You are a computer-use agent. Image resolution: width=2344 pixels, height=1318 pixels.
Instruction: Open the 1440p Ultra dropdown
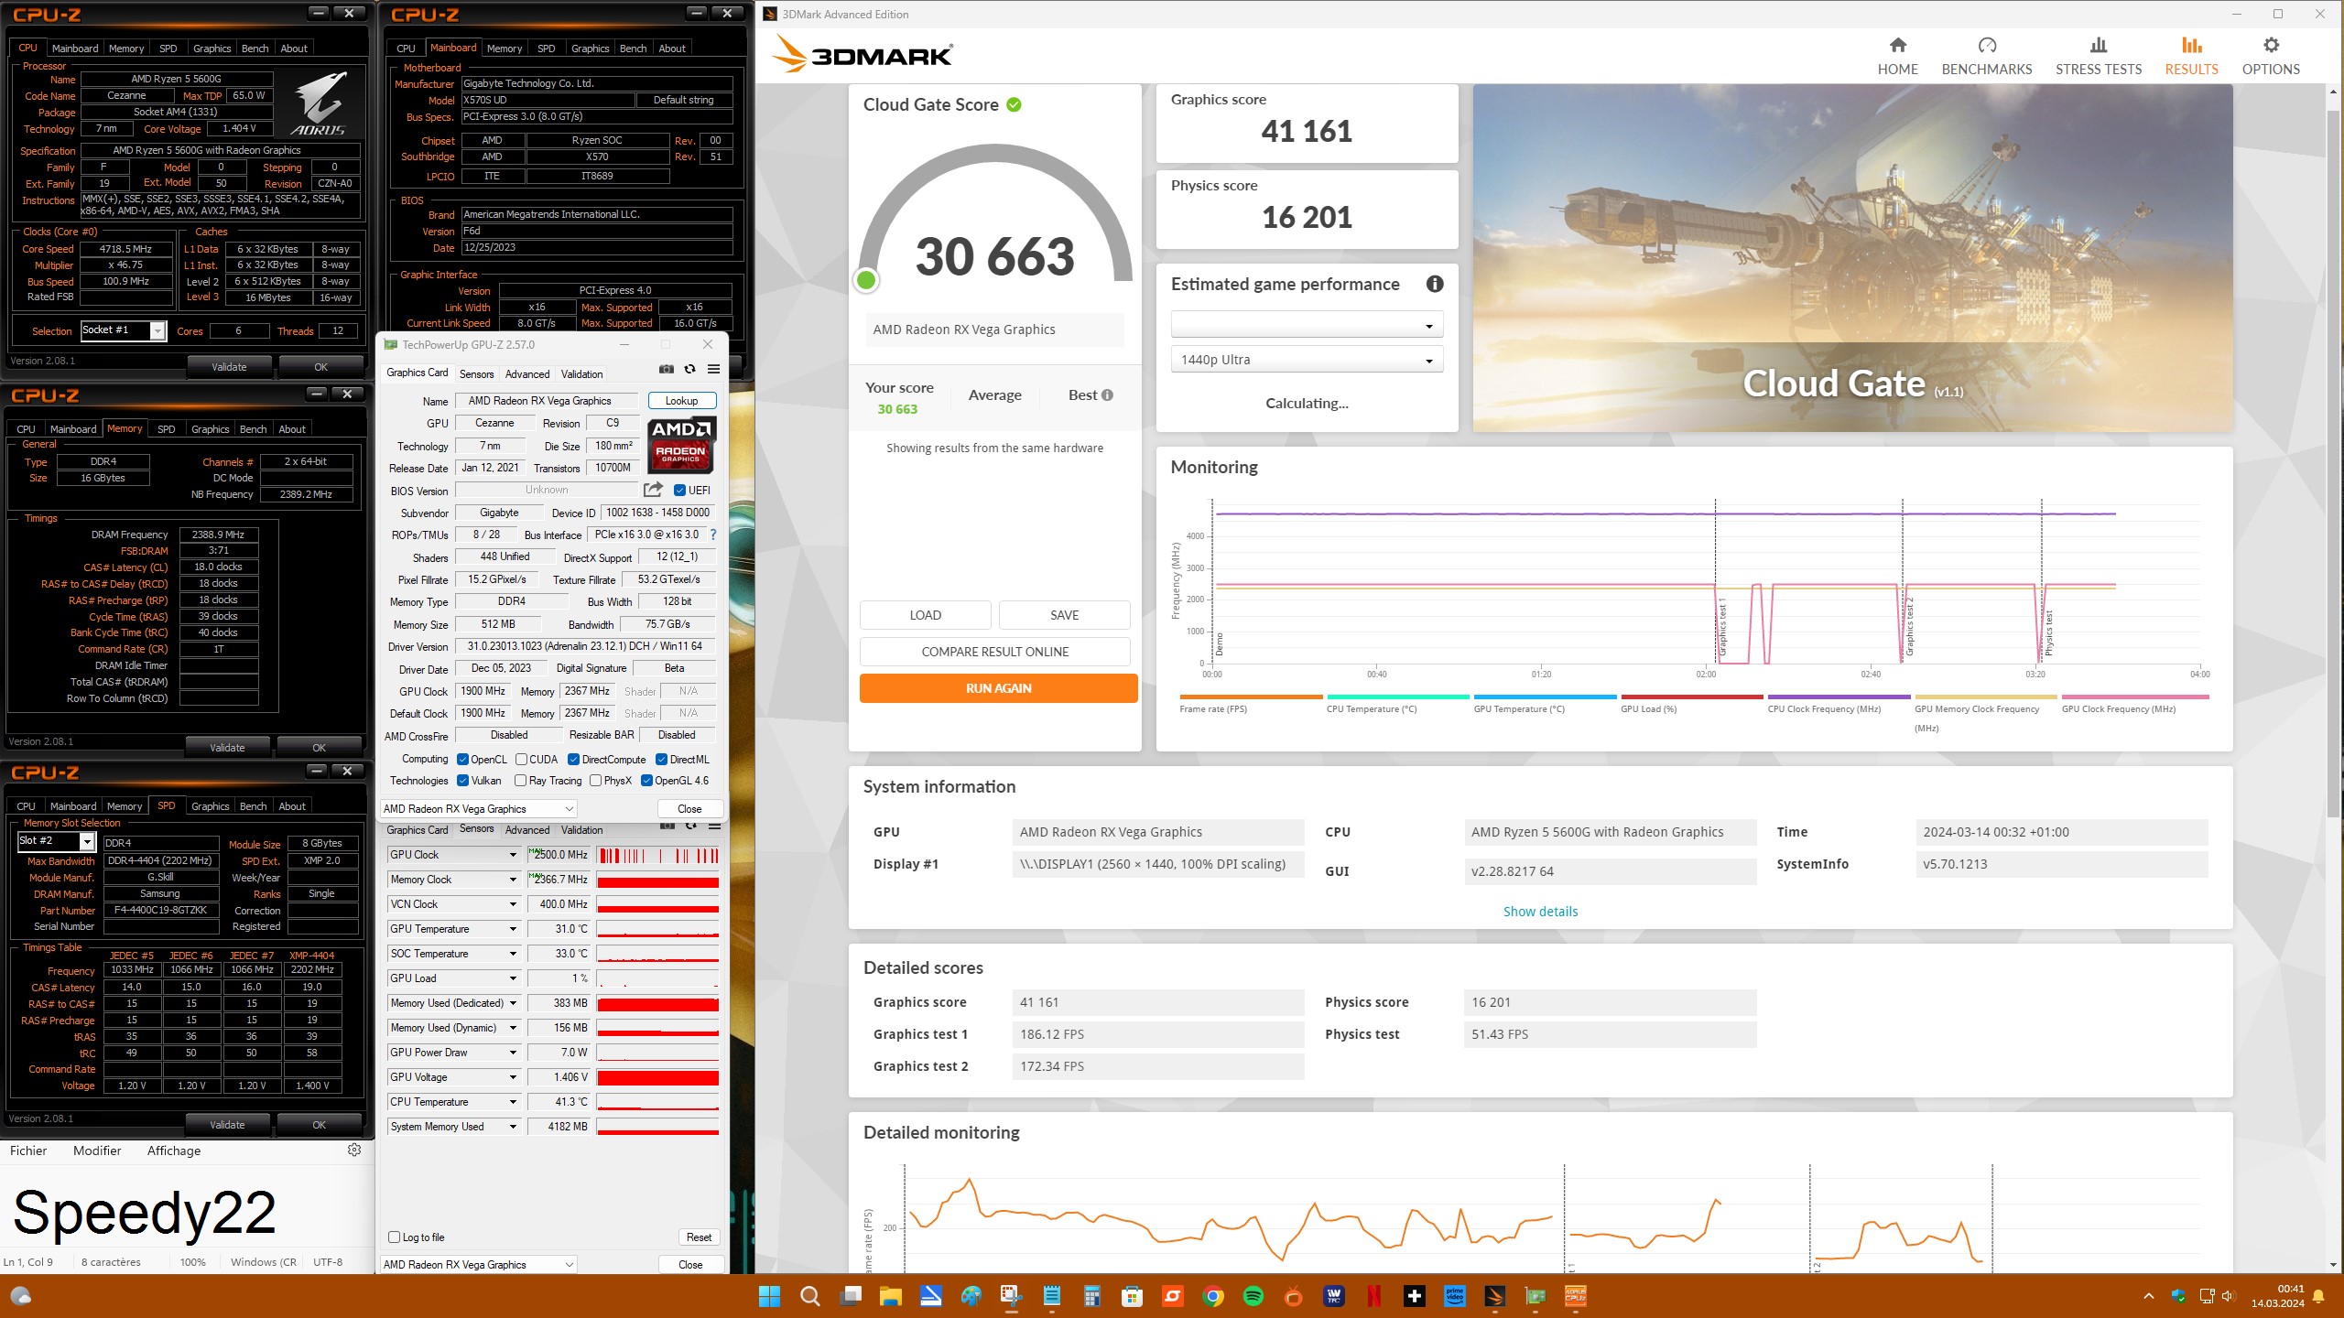[1307, 360]
